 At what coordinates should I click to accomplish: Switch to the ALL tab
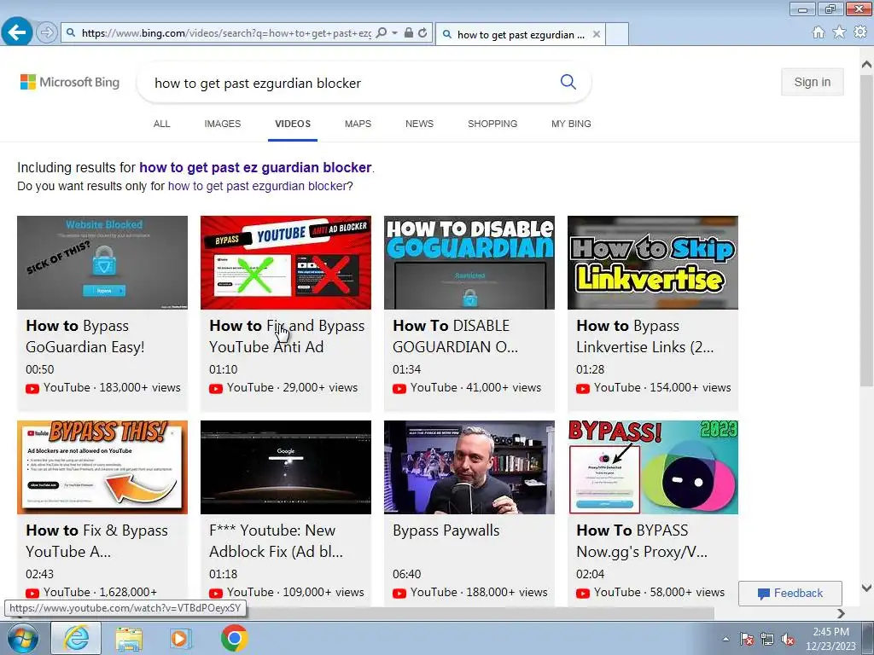click(x=161, y=124)
